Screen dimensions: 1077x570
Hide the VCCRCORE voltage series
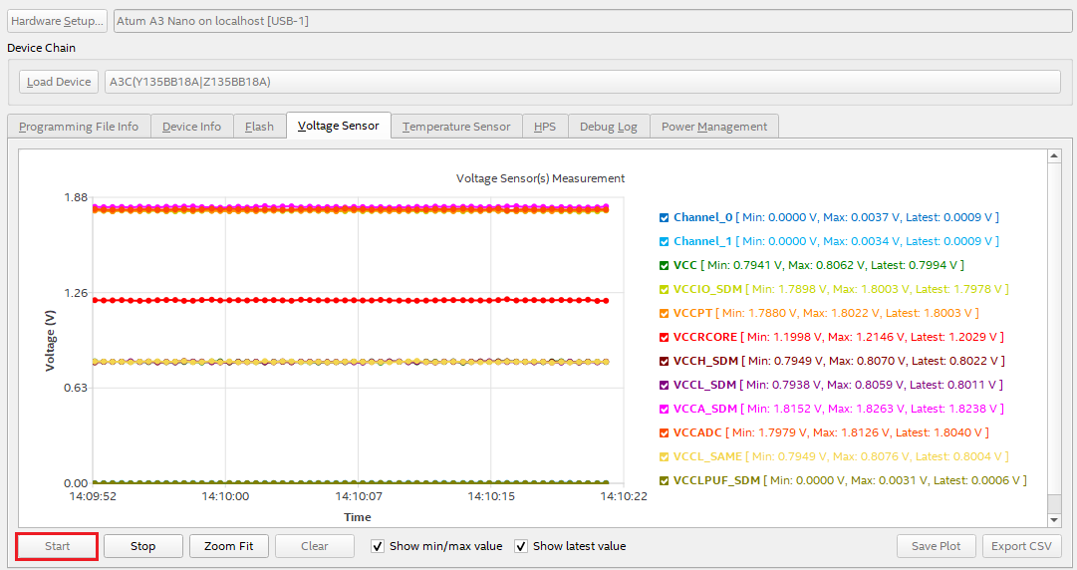(x=665, y=337)
